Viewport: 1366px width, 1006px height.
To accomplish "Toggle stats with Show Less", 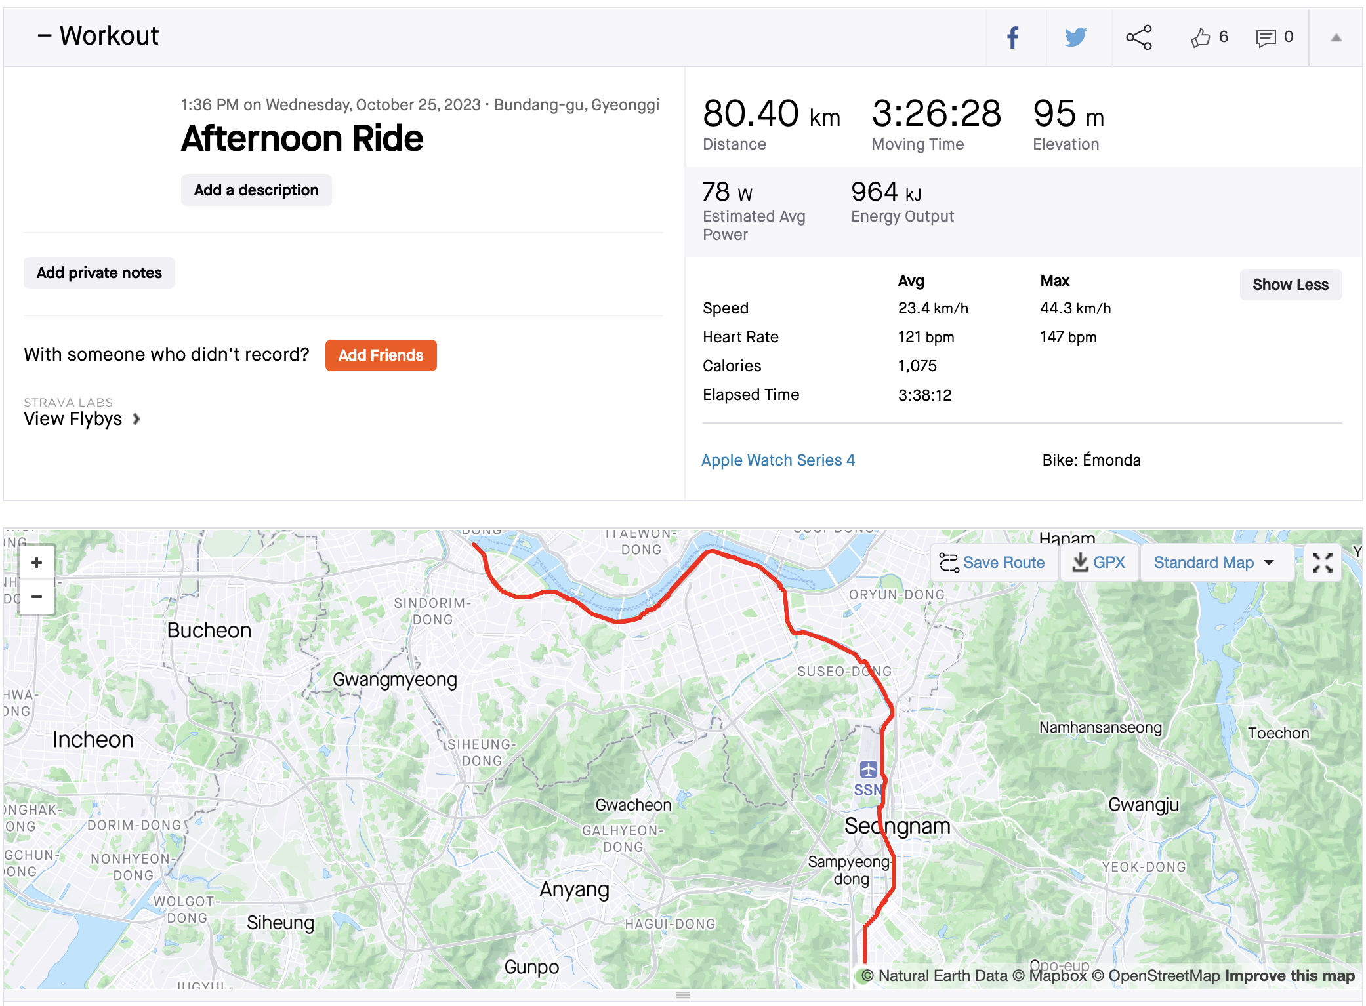I will [x=1290, y=285].
